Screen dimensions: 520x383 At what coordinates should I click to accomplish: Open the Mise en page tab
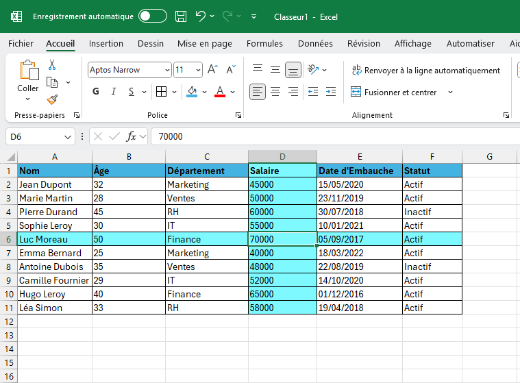pos(205,43)
